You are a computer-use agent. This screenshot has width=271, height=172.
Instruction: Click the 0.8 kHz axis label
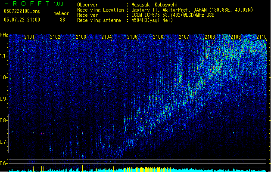(x=4, y=120)
